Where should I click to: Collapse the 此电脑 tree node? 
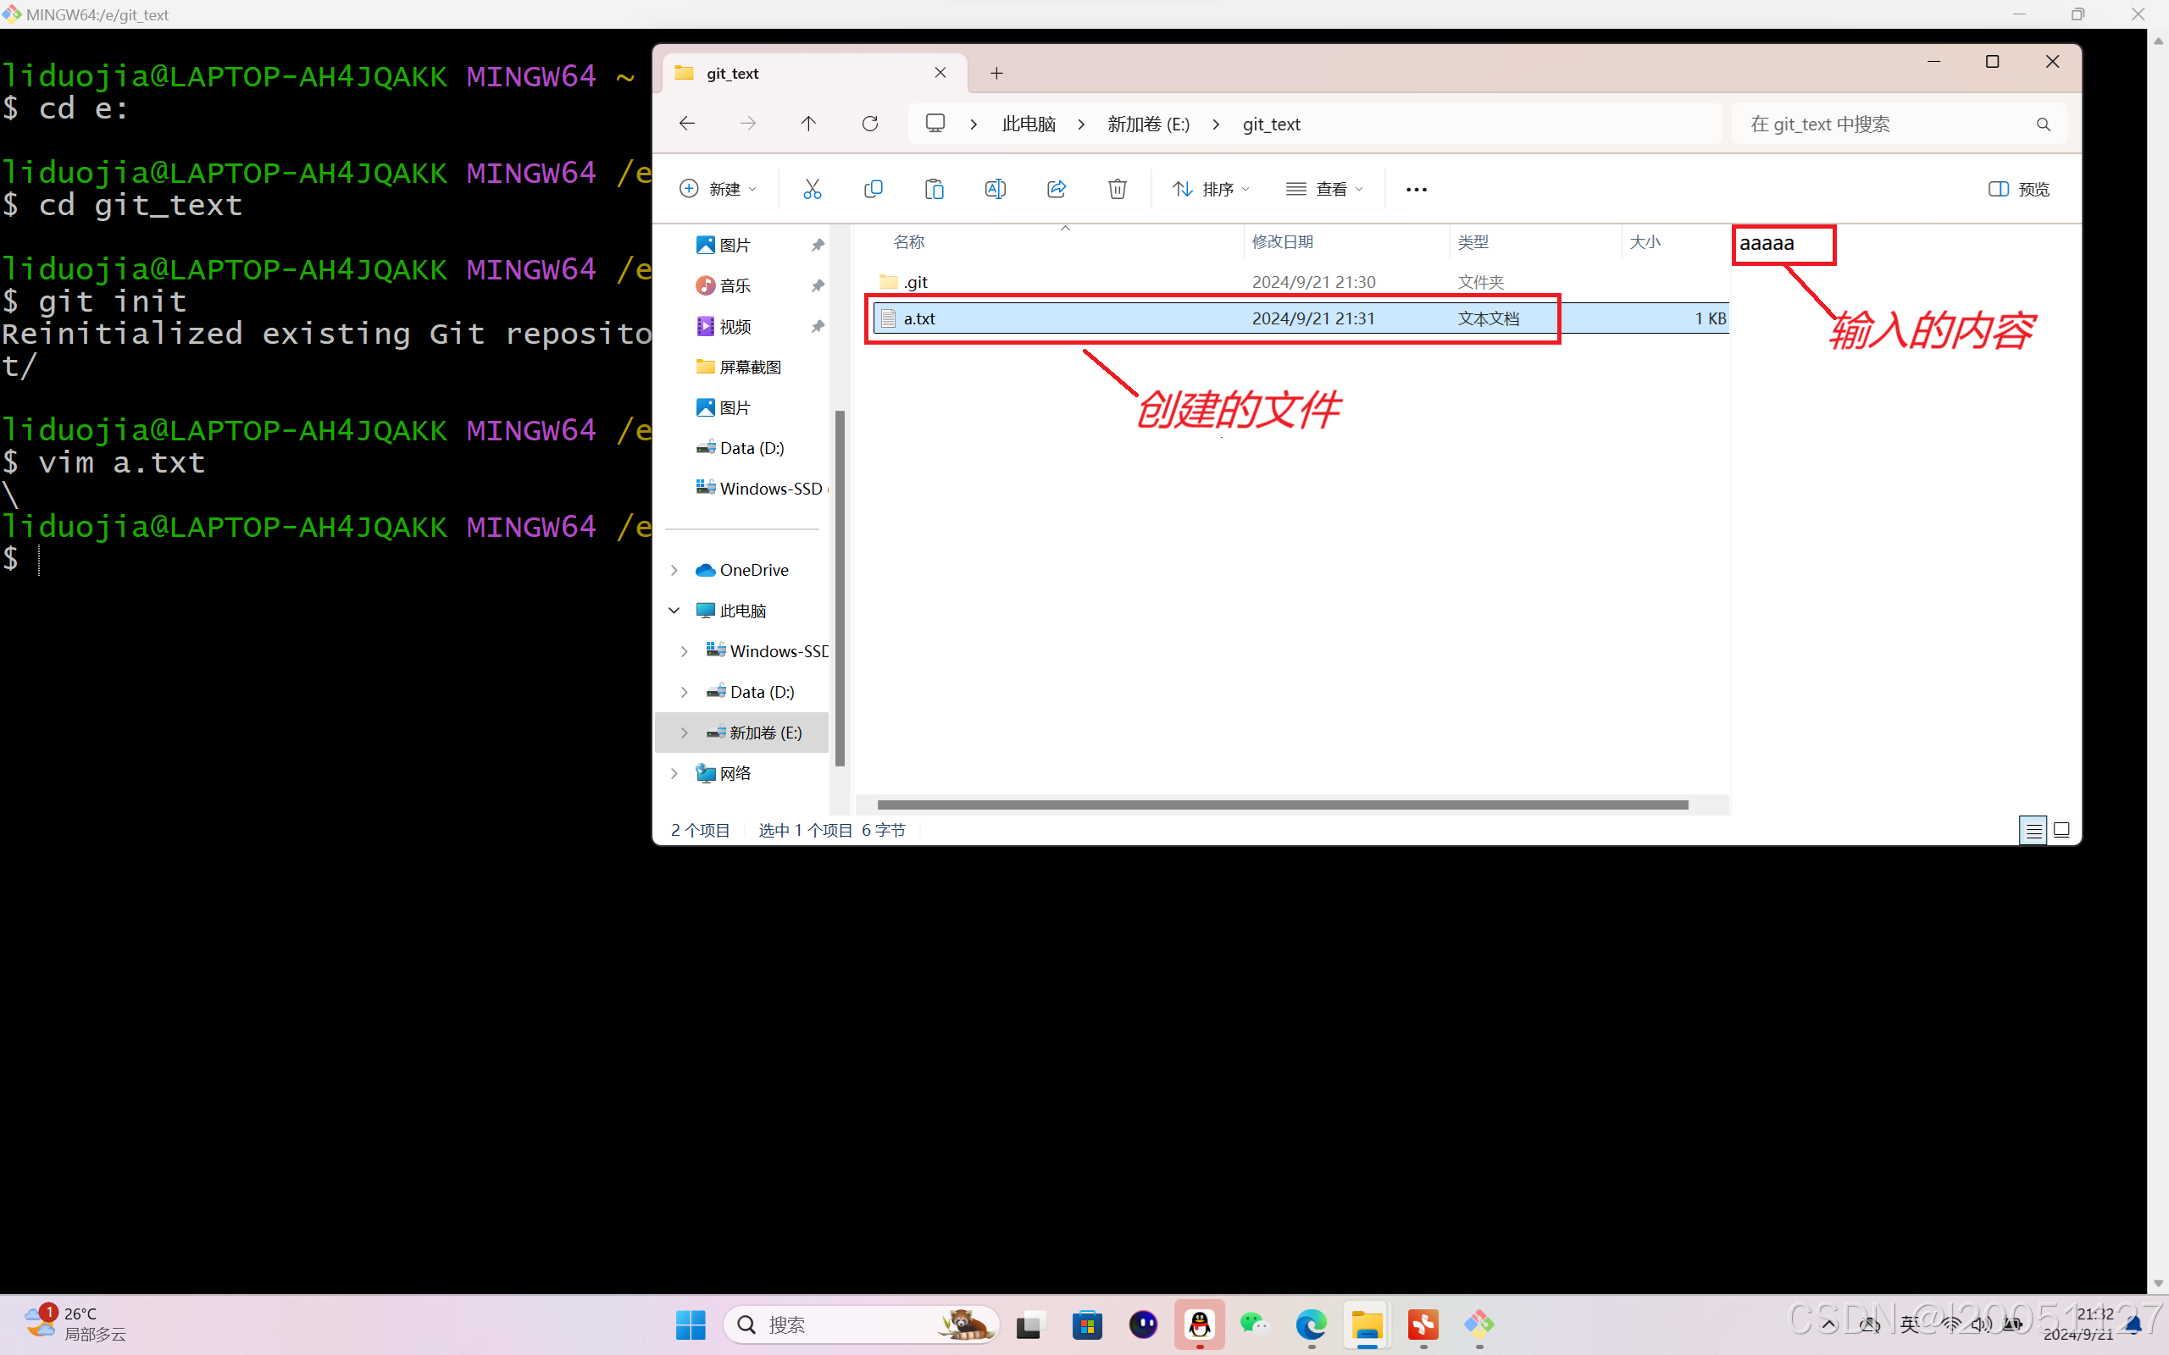675,611
